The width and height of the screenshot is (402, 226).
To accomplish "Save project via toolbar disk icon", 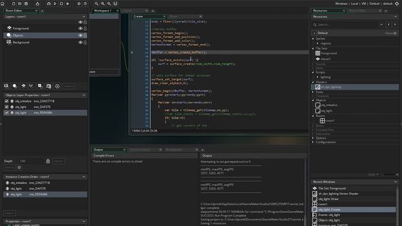I will (x=26, y=4).
